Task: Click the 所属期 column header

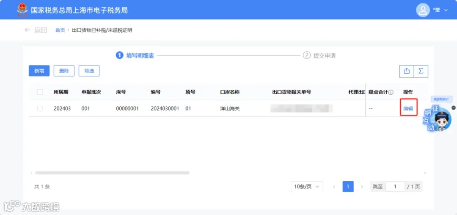Action: tap(61, 92)
